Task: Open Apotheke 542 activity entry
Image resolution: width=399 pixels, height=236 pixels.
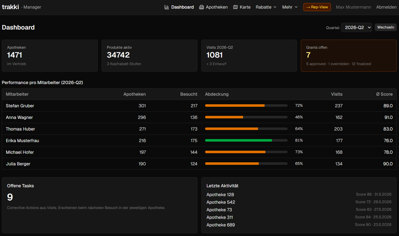Action: pos(221,202)
